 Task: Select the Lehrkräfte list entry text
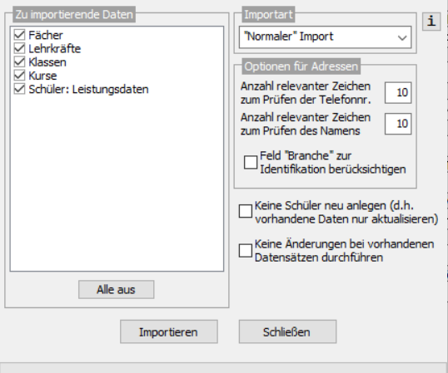[55, 48]
